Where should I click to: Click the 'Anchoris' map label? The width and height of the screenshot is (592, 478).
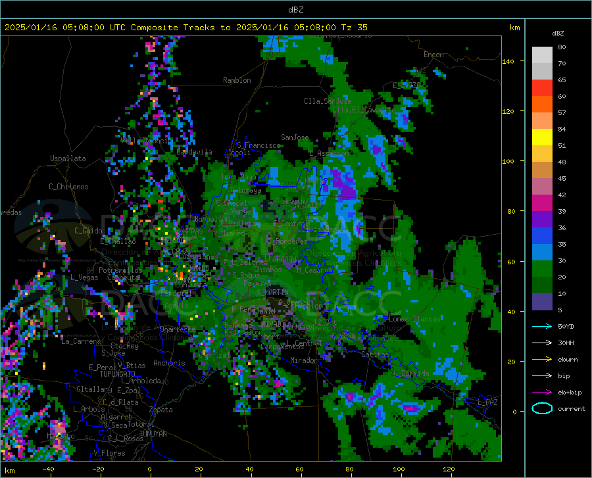[x=169, y=364]
